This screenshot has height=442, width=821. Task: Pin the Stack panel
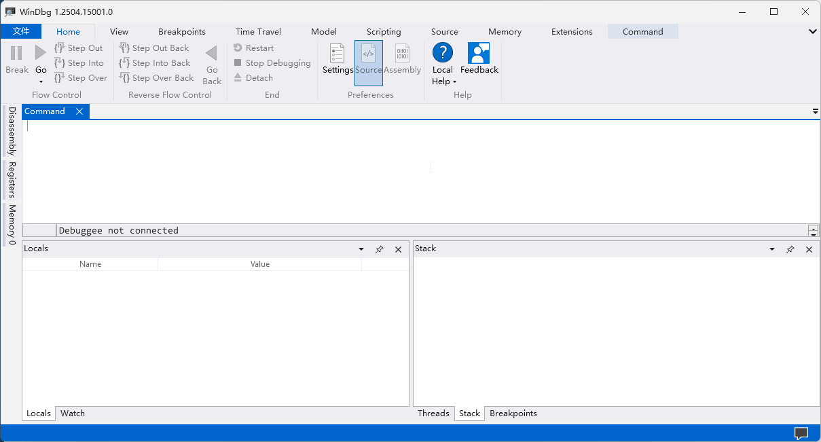[790, 249]
